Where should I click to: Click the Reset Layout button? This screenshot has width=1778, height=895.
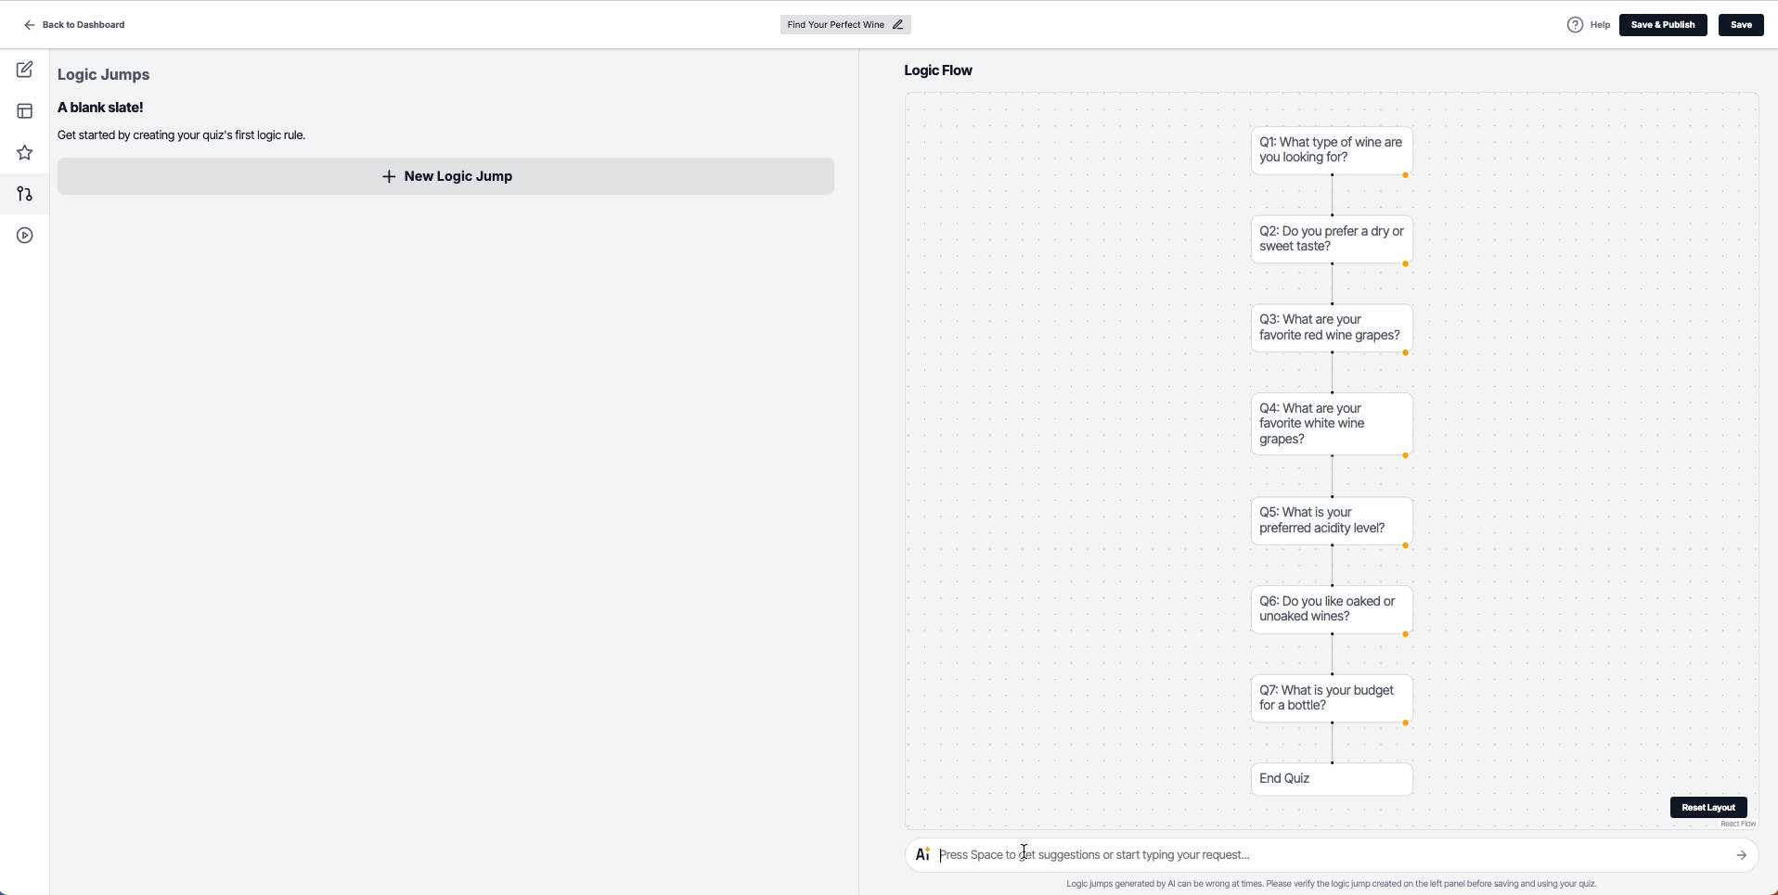(1708, 808)
